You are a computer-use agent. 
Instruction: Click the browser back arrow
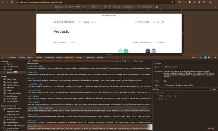click(x=3, y=2)
